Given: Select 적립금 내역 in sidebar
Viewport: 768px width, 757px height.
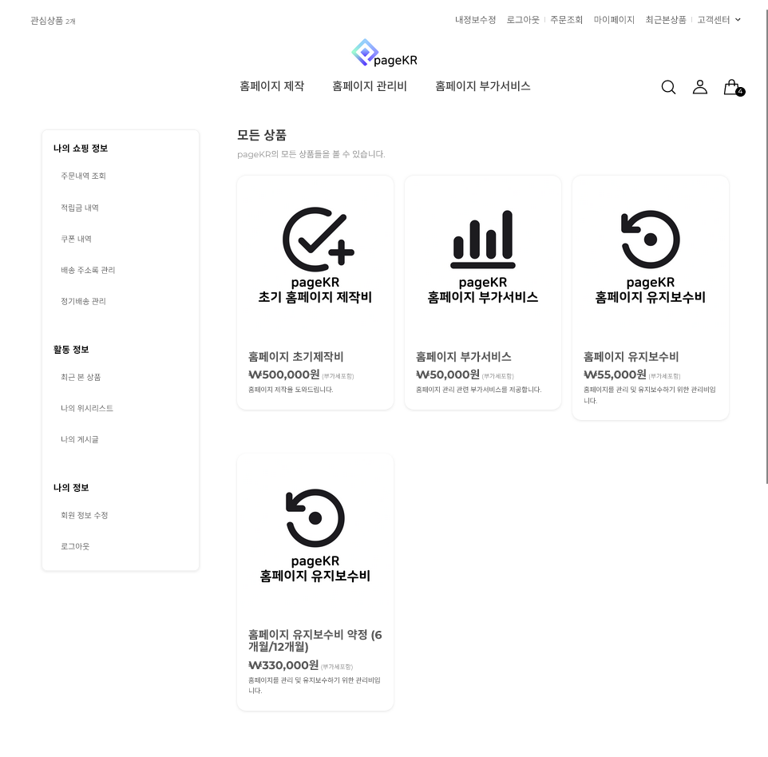Looking at the screenshot, I should pyautogui.click(x=79, y=208).
